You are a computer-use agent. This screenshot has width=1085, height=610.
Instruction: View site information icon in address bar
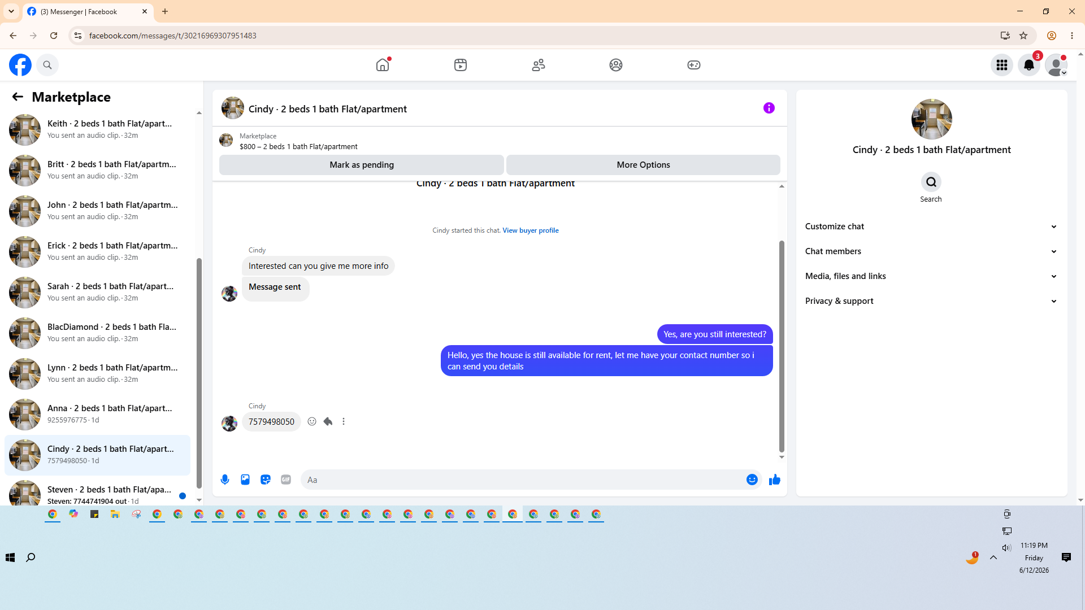(78, 36)
